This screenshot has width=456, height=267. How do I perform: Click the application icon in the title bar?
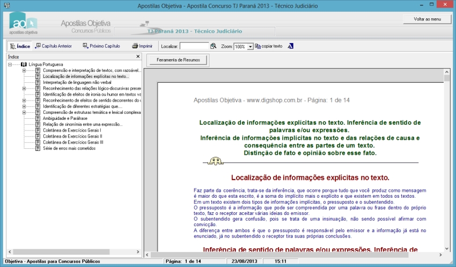[7, 5]
